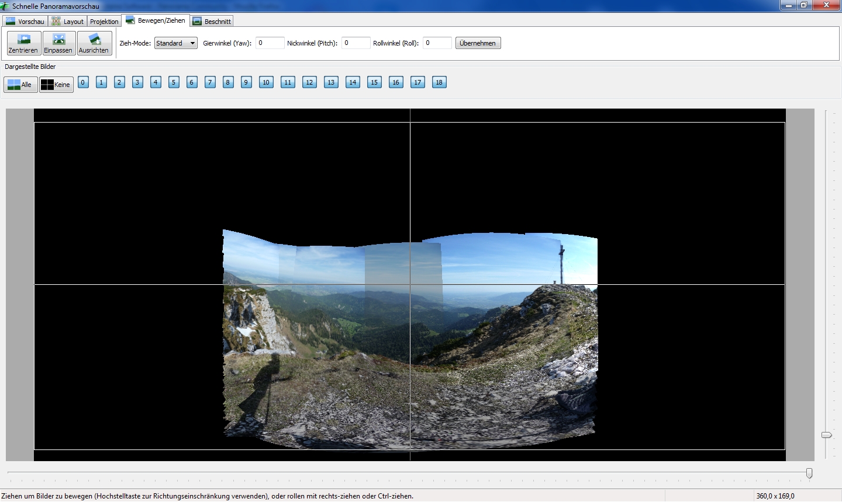Toggle visibility of image 10
The image size is (842, 502).
pyautogui.click(x=266, y=82)
